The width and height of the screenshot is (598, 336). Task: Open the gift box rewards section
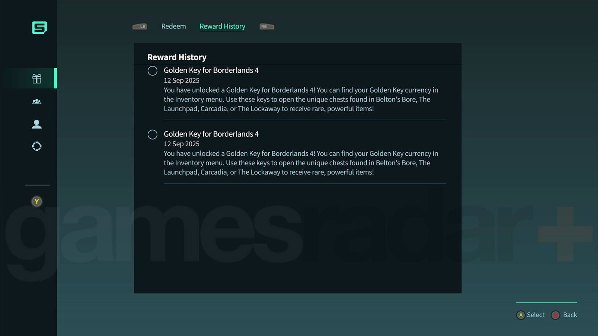coord(37,78)
